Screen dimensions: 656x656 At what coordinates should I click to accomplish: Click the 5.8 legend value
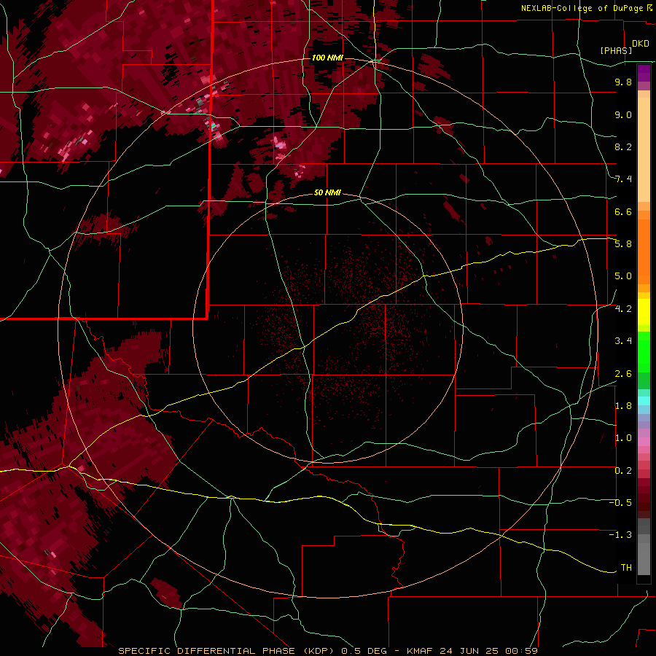tap(623, 244)
